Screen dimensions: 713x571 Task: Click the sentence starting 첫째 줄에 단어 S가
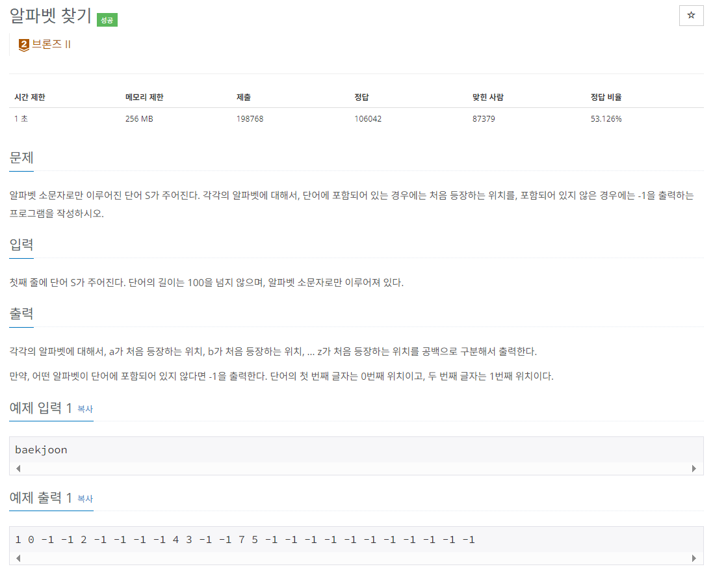[207, 282]
